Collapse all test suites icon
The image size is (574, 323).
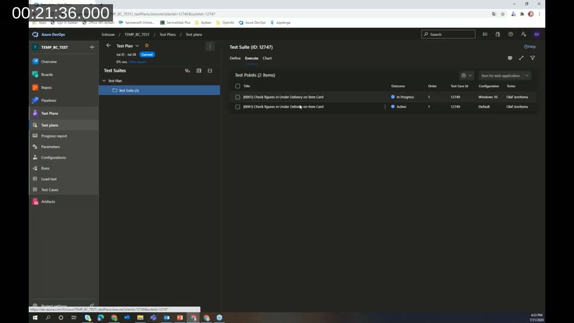[x=210, y=71]
